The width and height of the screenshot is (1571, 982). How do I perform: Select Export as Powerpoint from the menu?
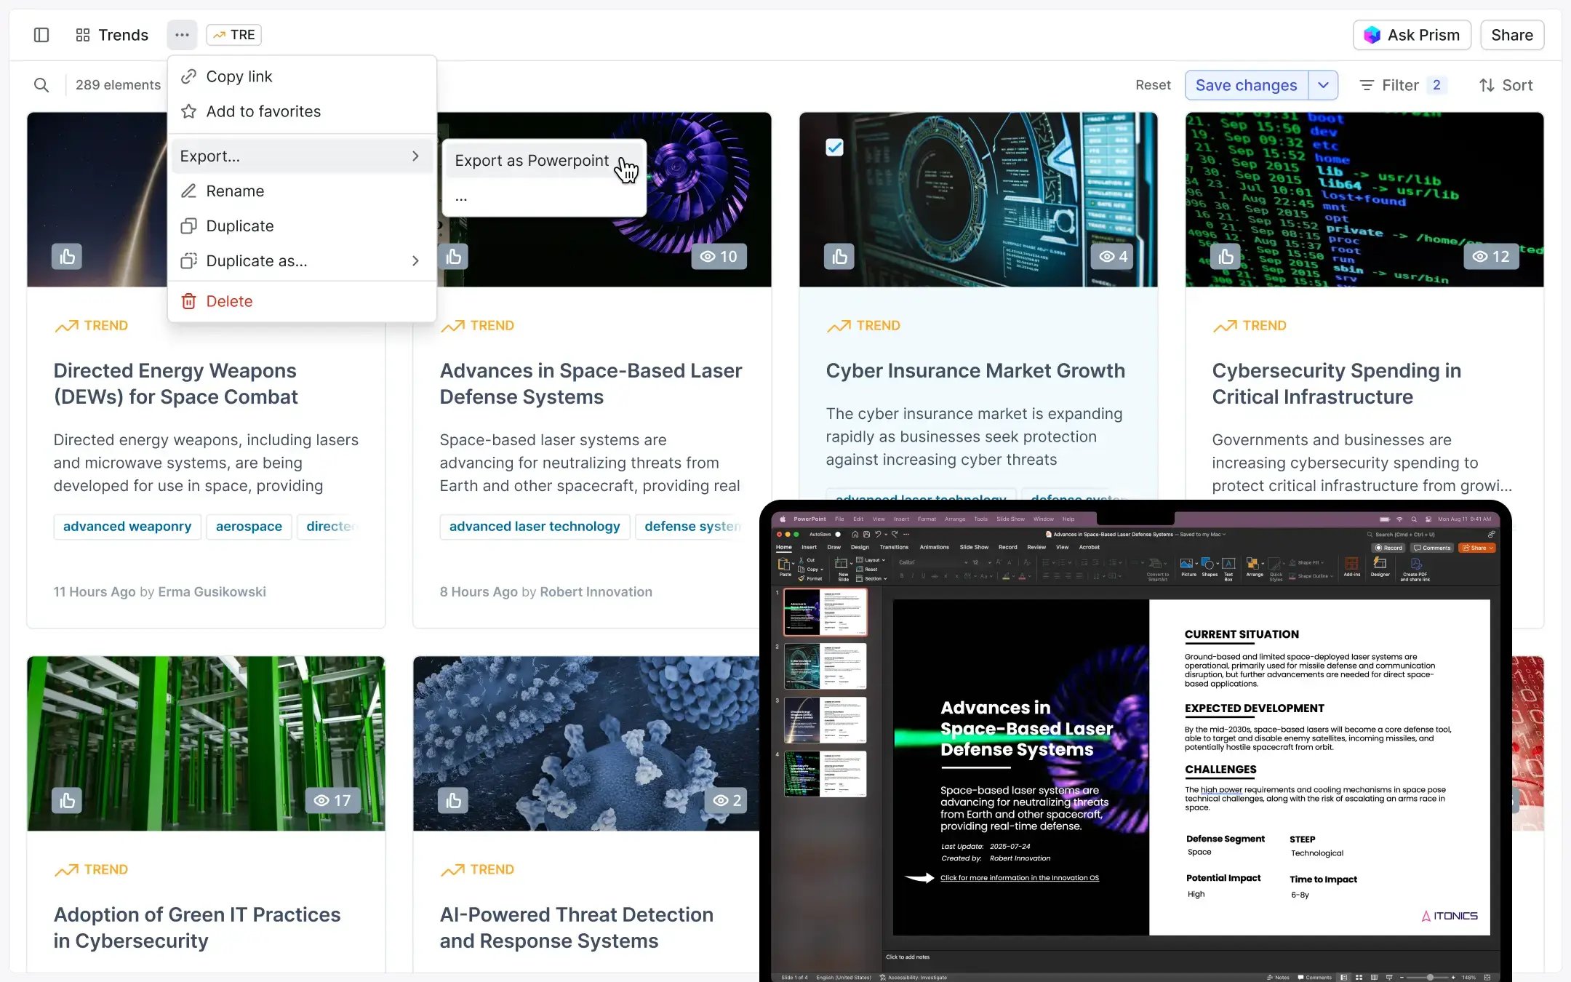pyautogui.click(x=532, y=161)
